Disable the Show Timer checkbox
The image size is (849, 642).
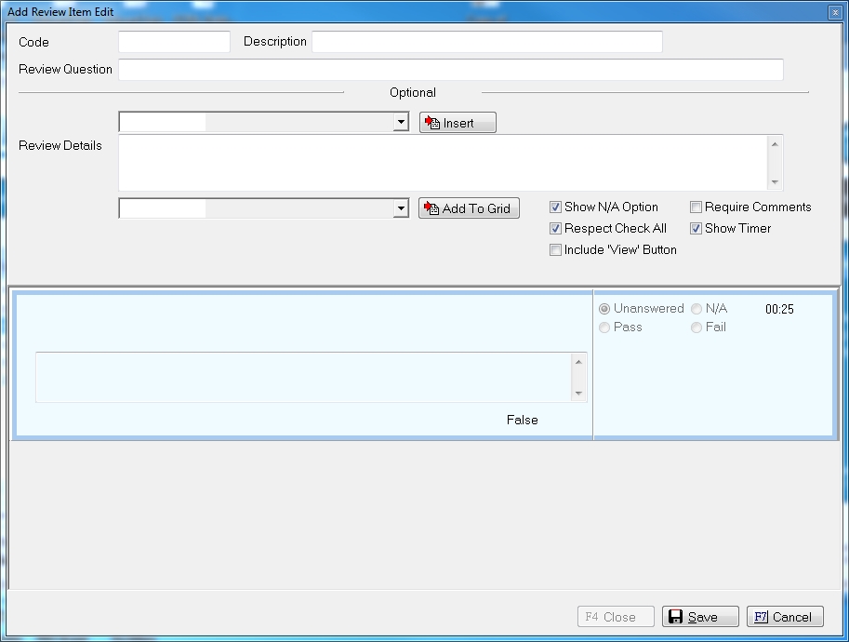tap(696, 229)
